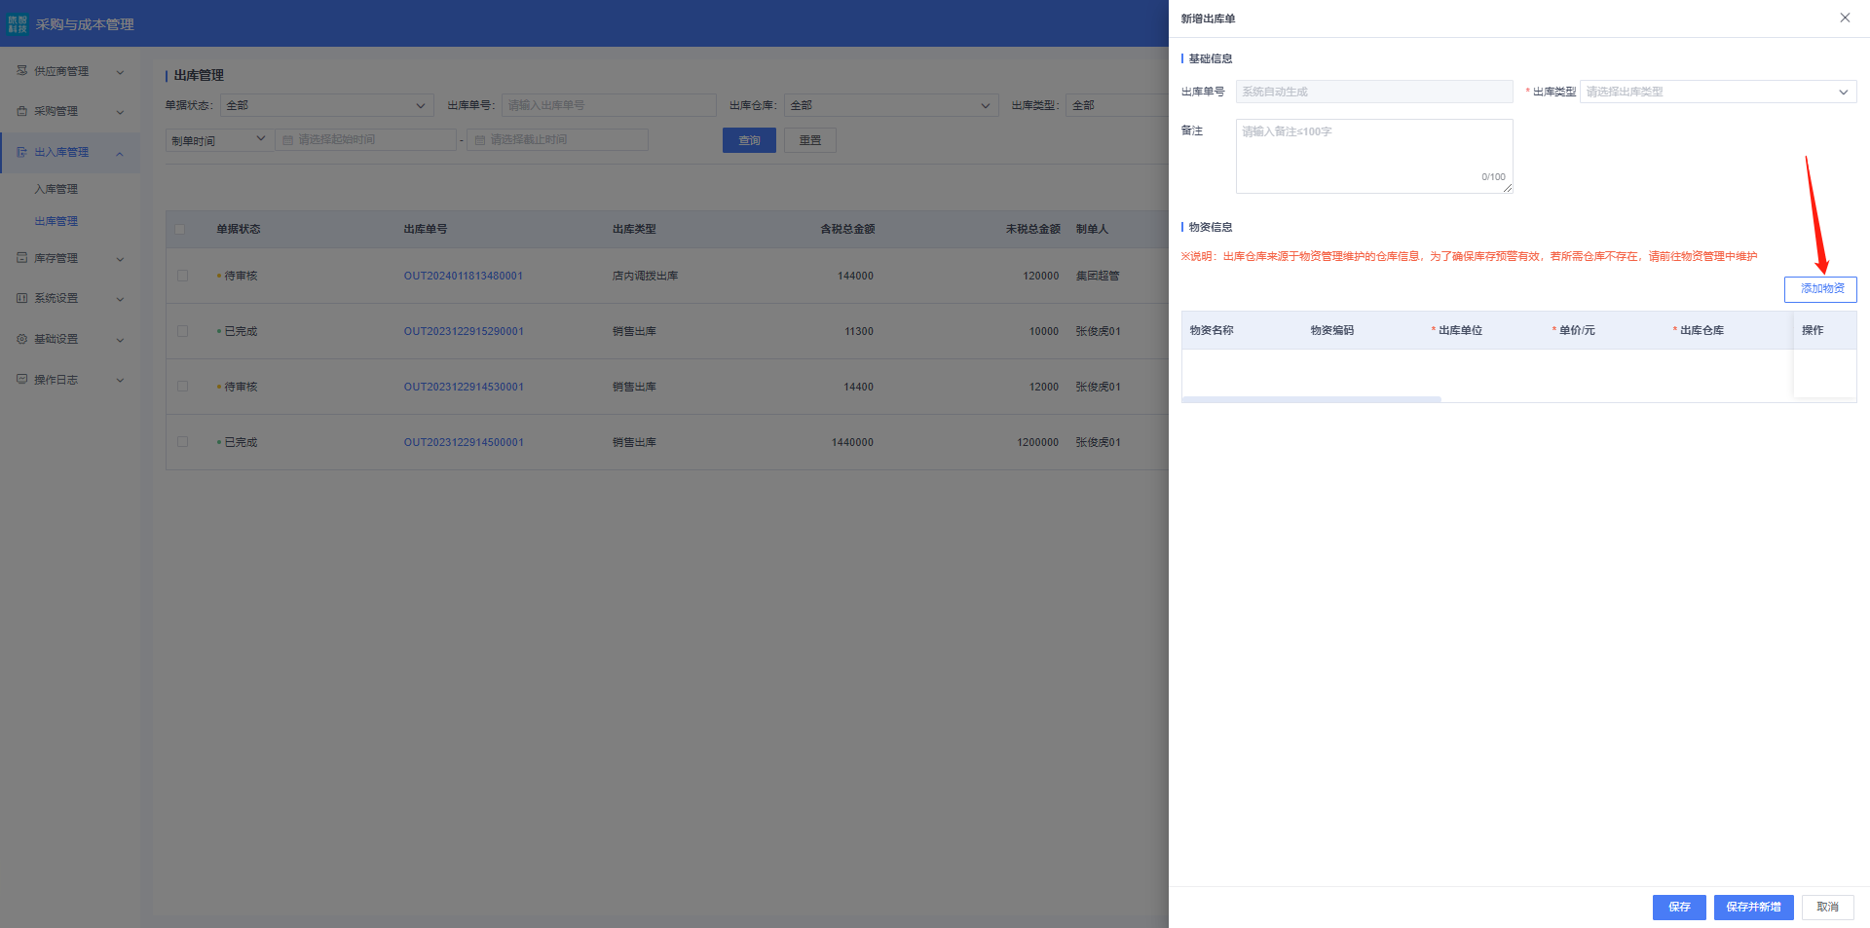Click the 请选择起始时间 date field
The width and height of the screenshot is (1870, 928).
[365, 140]
